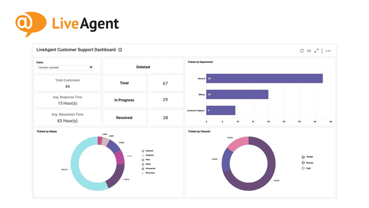The width and height of the screenshot is (369, 208).
Task: Select the General department bar
Action: (x=264, y=78)
